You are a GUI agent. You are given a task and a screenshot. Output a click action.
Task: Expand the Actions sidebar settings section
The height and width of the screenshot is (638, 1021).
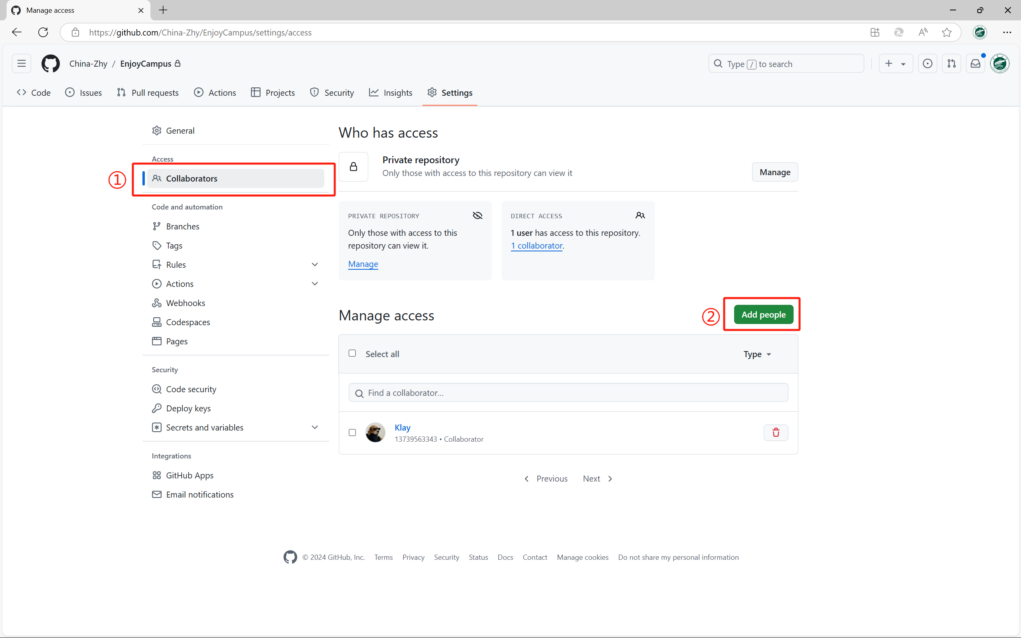tap(315, 284)
